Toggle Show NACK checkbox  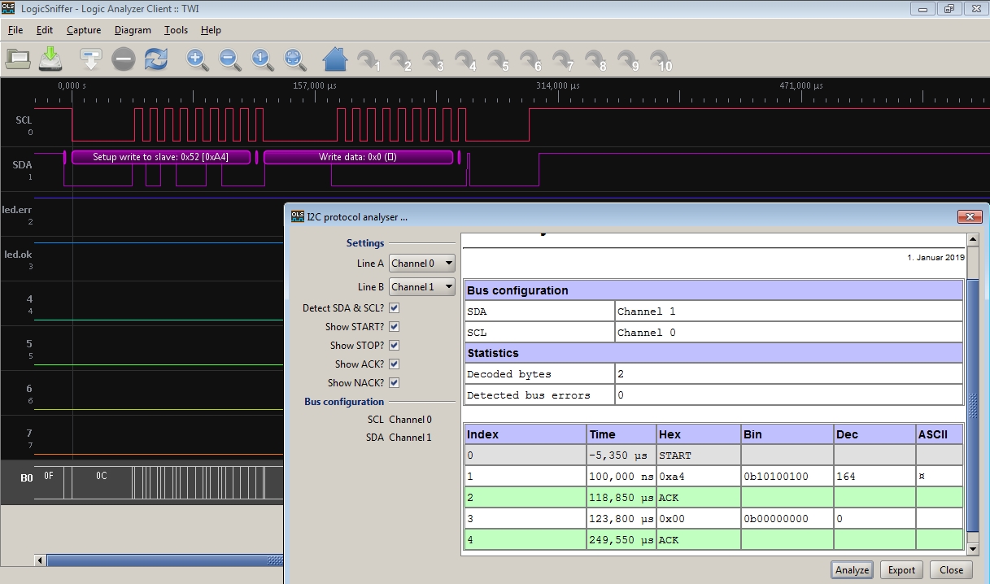point(395,383)
